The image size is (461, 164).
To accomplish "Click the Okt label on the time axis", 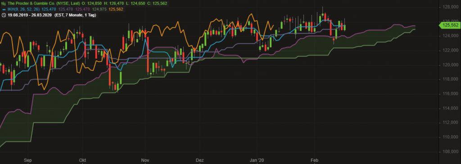I will 83,160.
